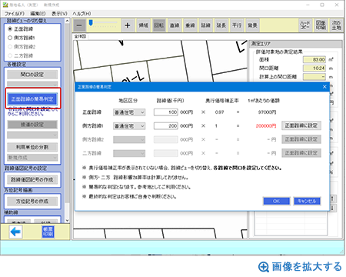Click the 方位記号の作成 button

pyautogui.click(x=32, y=202)
